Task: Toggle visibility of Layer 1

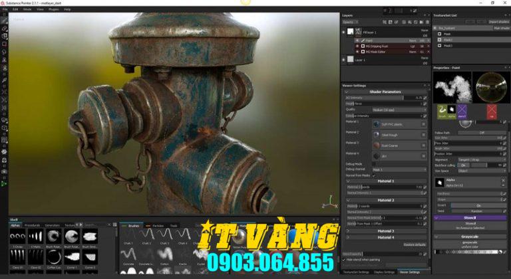Action: coord(343,60)
